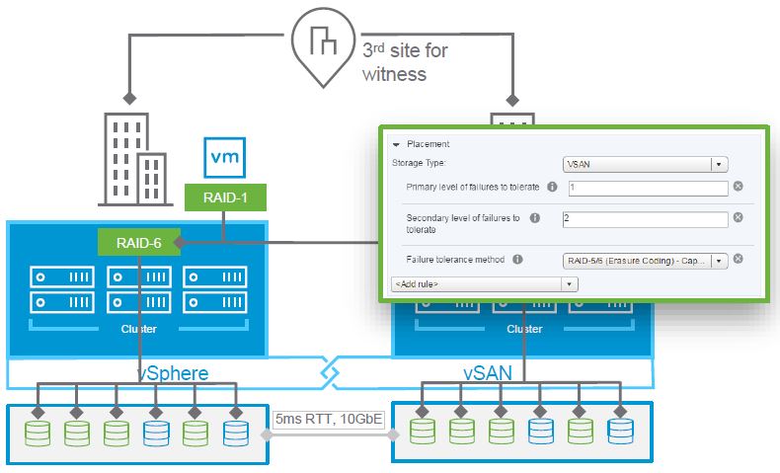Click the chain link icon between vSphere and vSAN
This screenshot has width=780, height=473.
(x=330, y=372)
